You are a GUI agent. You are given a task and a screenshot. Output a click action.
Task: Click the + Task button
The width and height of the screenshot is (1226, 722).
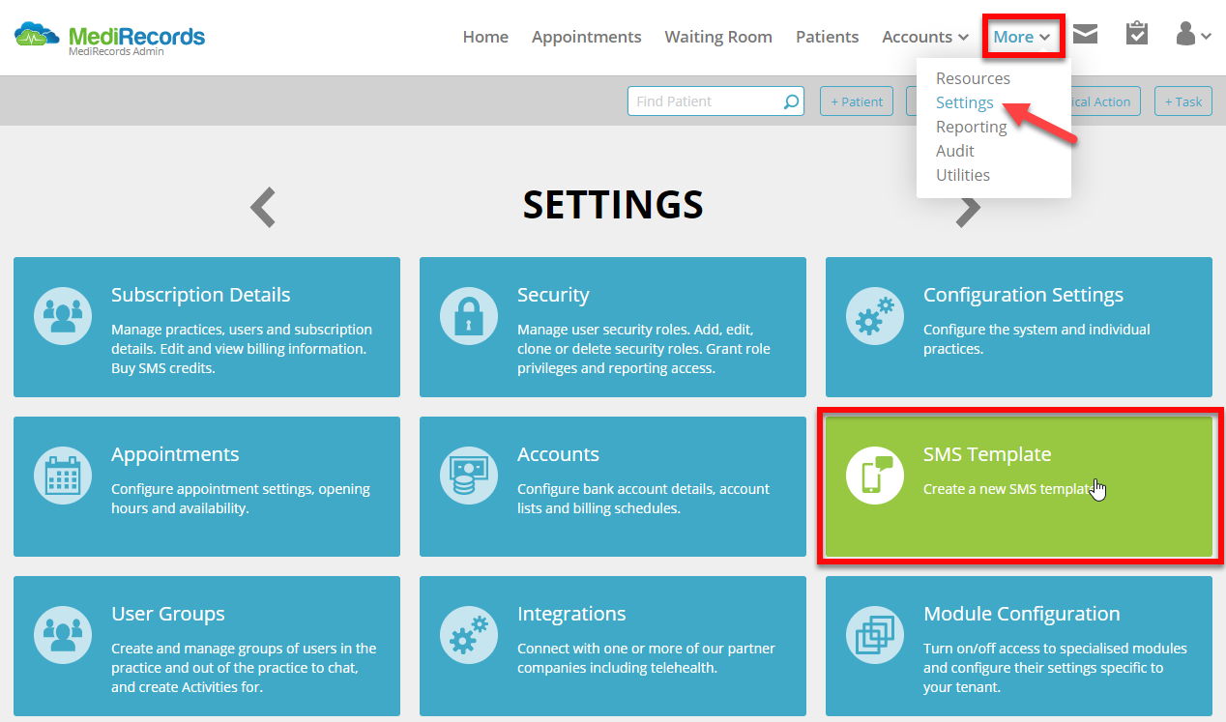tap(1182, 101)
